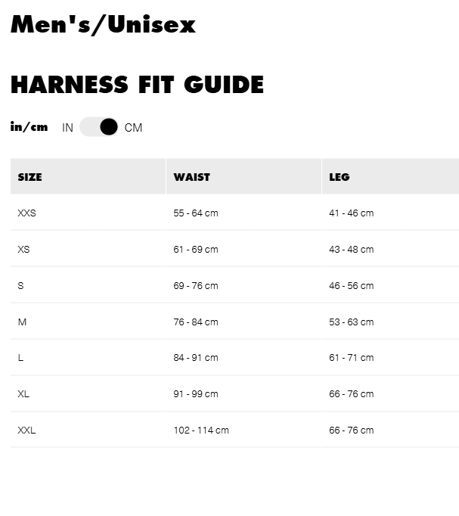Viewport: 459px width, 516px height.
Task: Click the HARNESS FIT GUIDE title
Action: pos(137,85)
